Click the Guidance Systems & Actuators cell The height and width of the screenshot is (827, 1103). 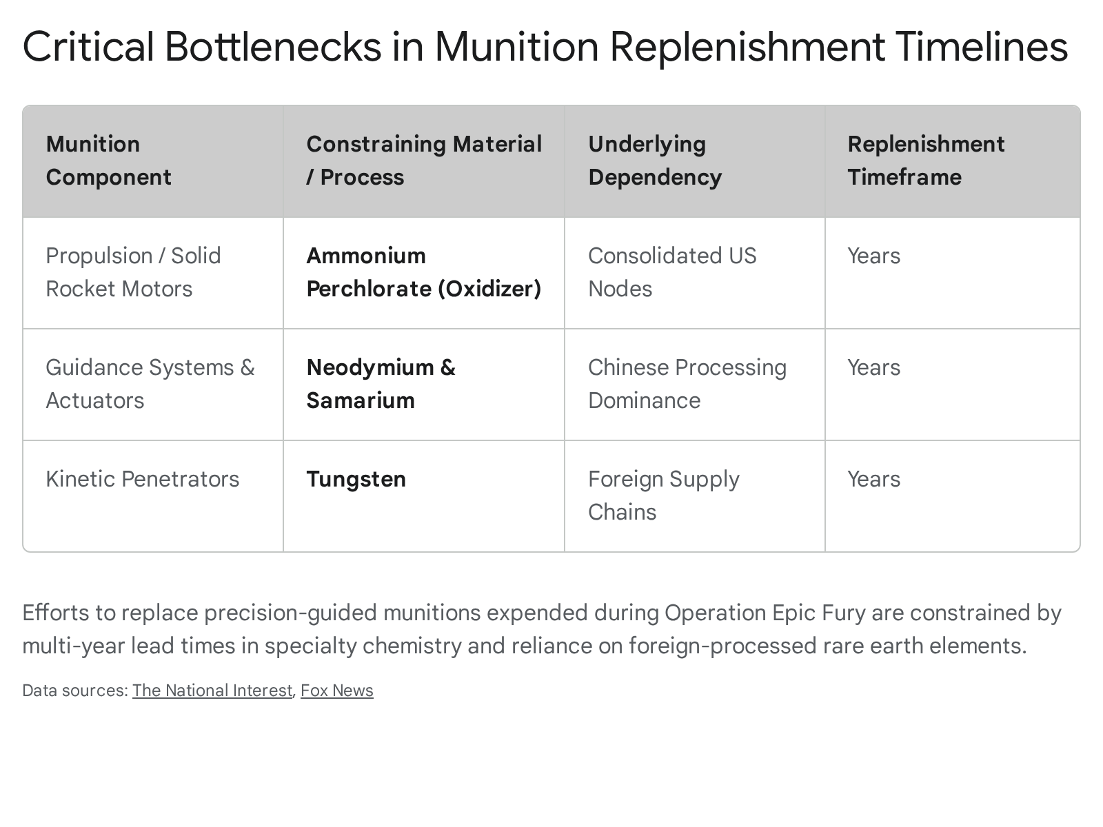pyautogui.click(x=150, y=384)
